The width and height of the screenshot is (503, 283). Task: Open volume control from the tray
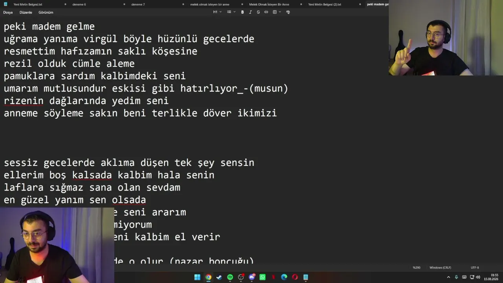[x=478, y=277]
